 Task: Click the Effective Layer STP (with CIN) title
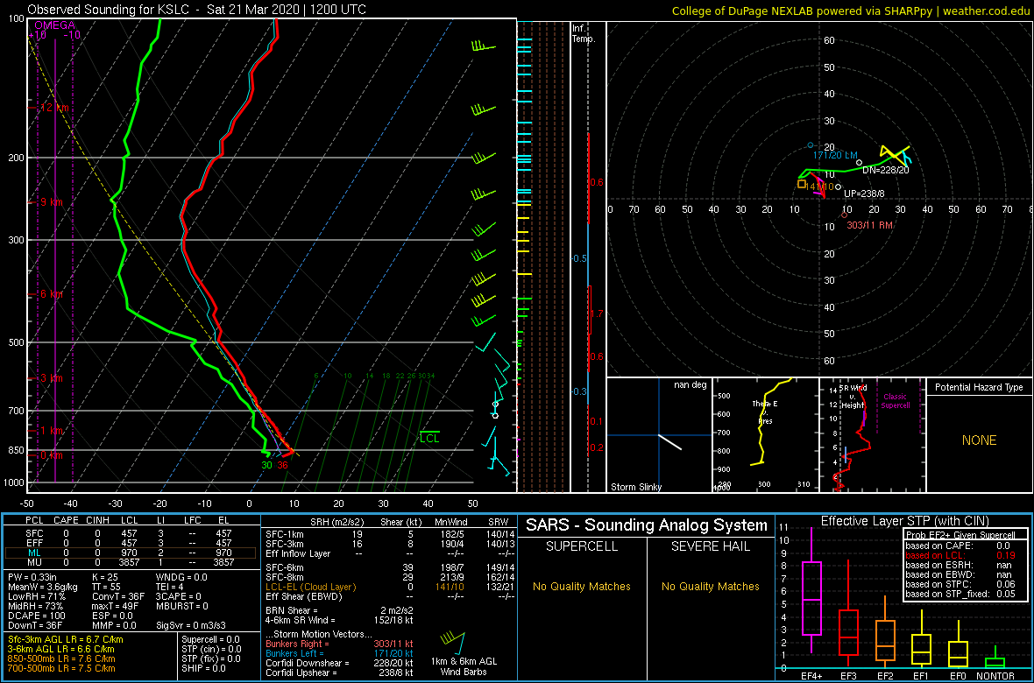[x=904, y=521]
